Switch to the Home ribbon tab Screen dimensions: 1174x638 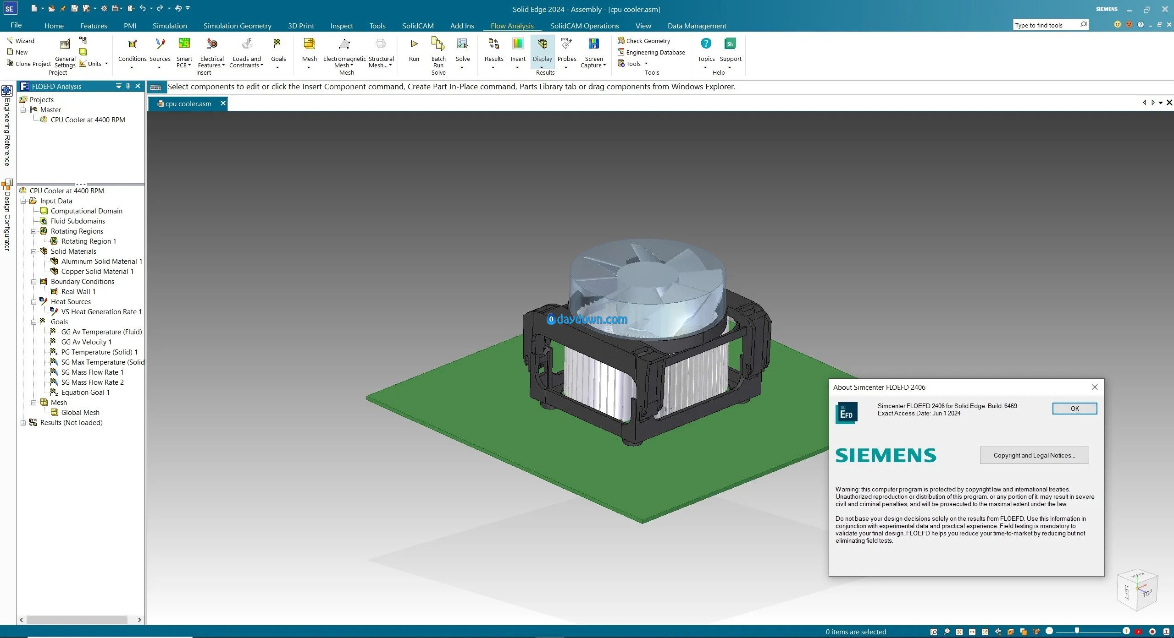click(x=54, y=26)
